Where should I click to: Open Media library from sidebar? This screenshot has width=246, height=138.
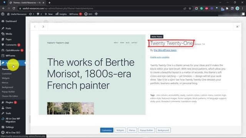click(9, 34)
